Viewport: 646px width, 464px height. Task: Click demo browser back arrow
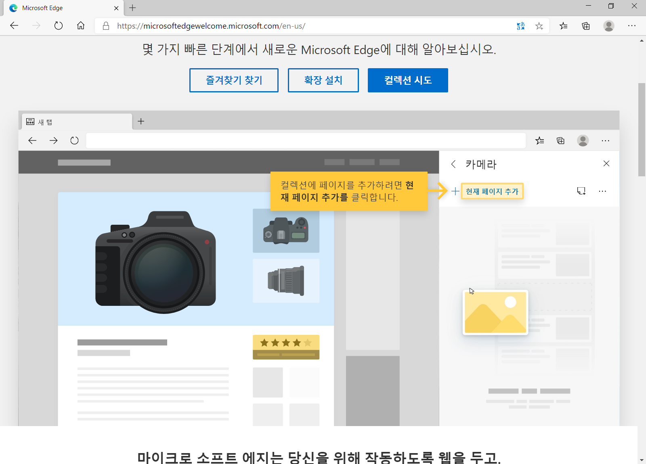32,140
